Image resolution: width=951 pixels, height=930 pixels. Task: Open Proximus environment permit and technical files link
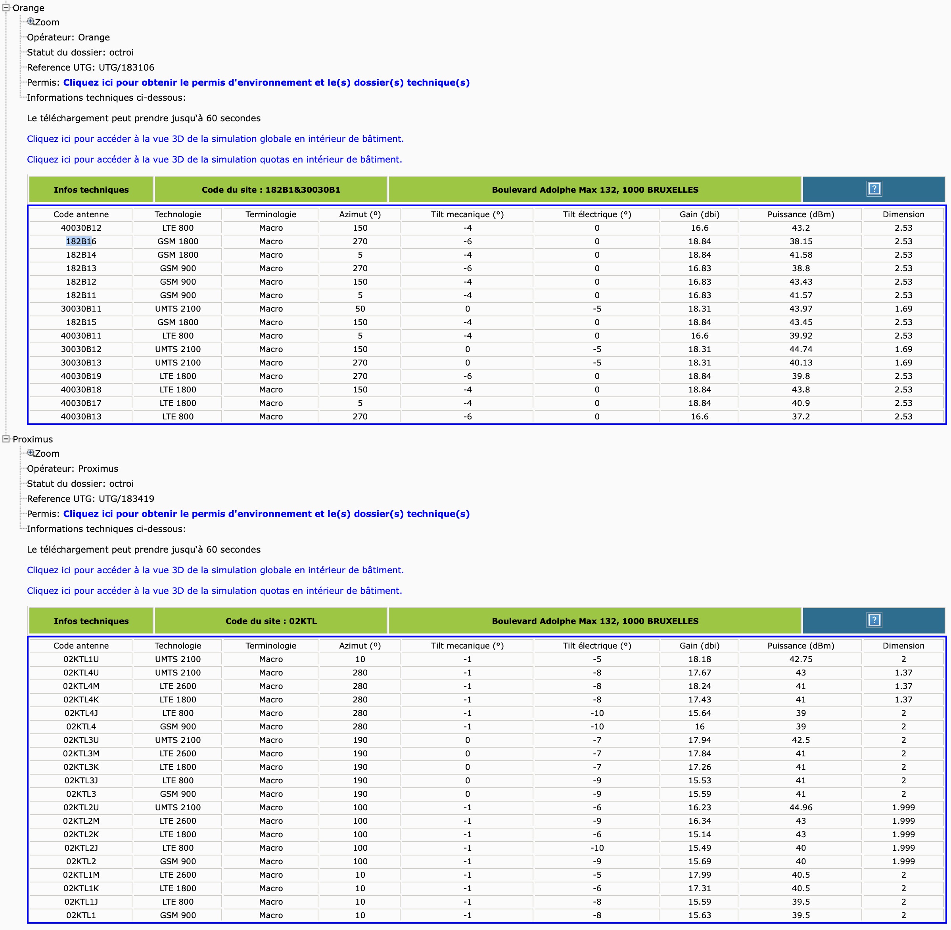tap(267, 514)
